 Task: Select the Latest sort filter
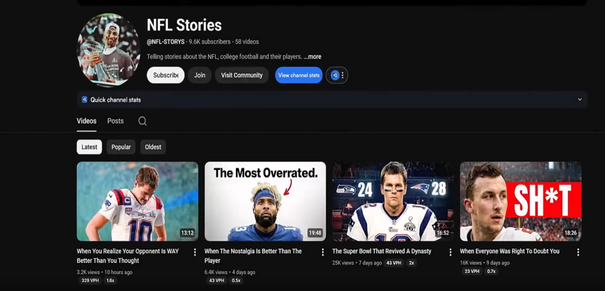[x=89, y=147]
